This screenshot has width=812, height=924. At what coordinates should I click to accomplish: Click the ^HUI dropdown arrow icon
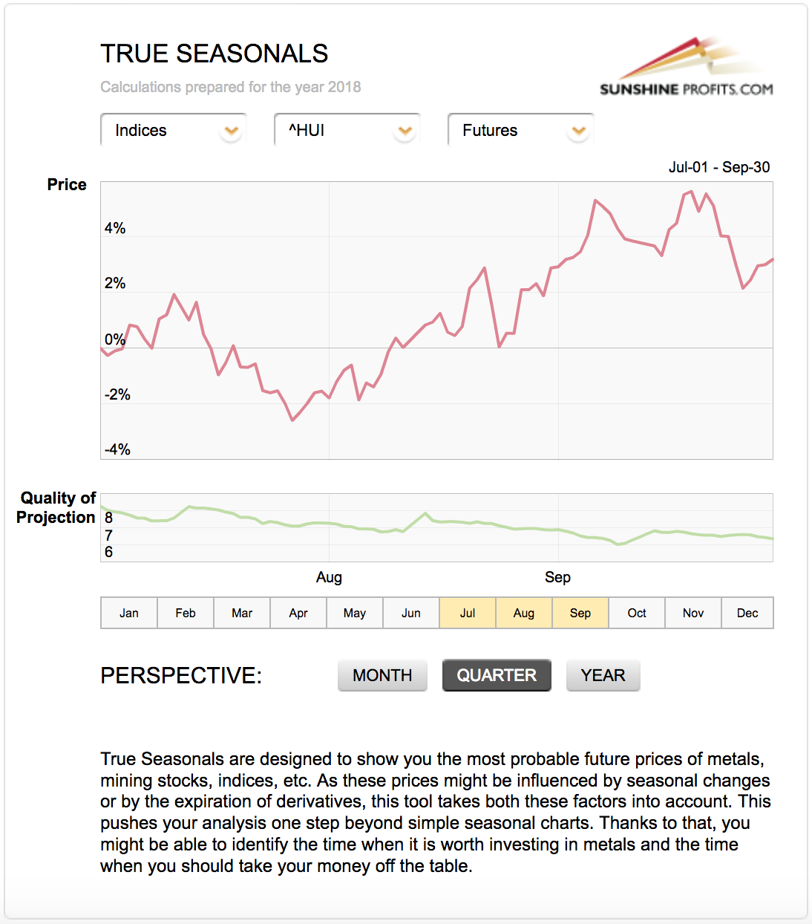tap(405, 131)
